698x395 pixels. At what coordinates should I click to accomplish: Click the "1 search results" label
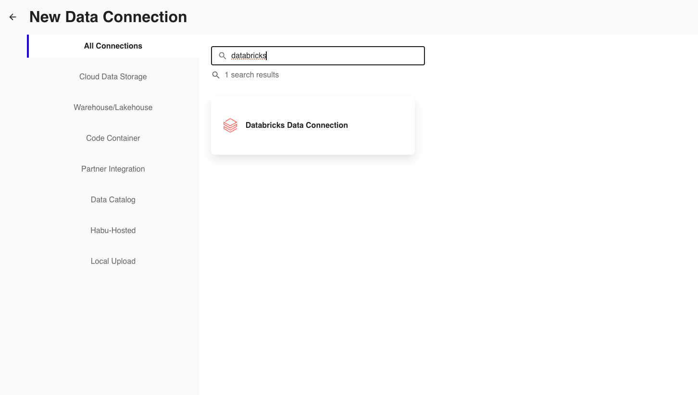coord(252,75)
